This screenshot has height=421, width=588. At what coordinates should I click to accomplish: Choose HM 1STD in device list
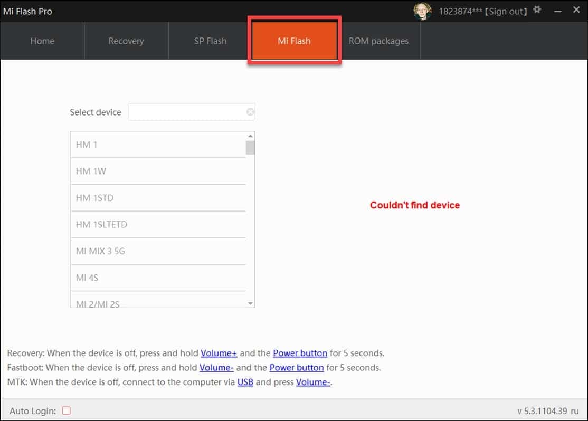(158, 198)
